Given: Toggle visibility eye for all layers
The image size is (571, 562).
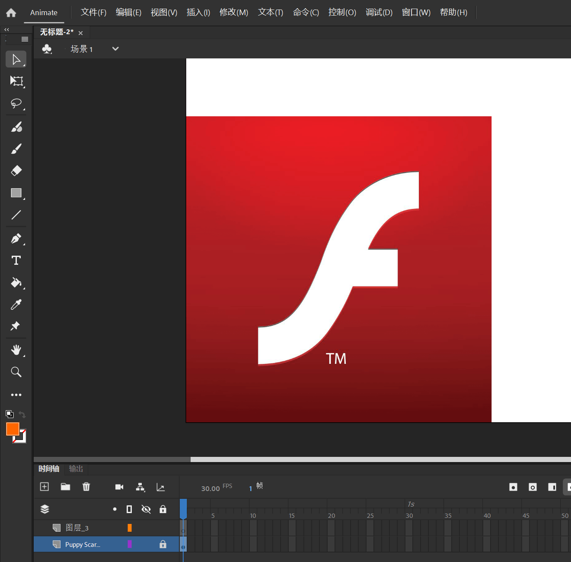Looking at the screenshot, I should point(146,509).
